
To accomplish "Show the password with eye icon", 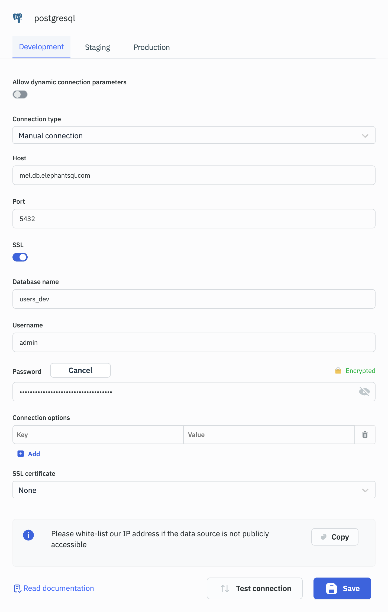I will pyautogui.click(x=364, y=391).
